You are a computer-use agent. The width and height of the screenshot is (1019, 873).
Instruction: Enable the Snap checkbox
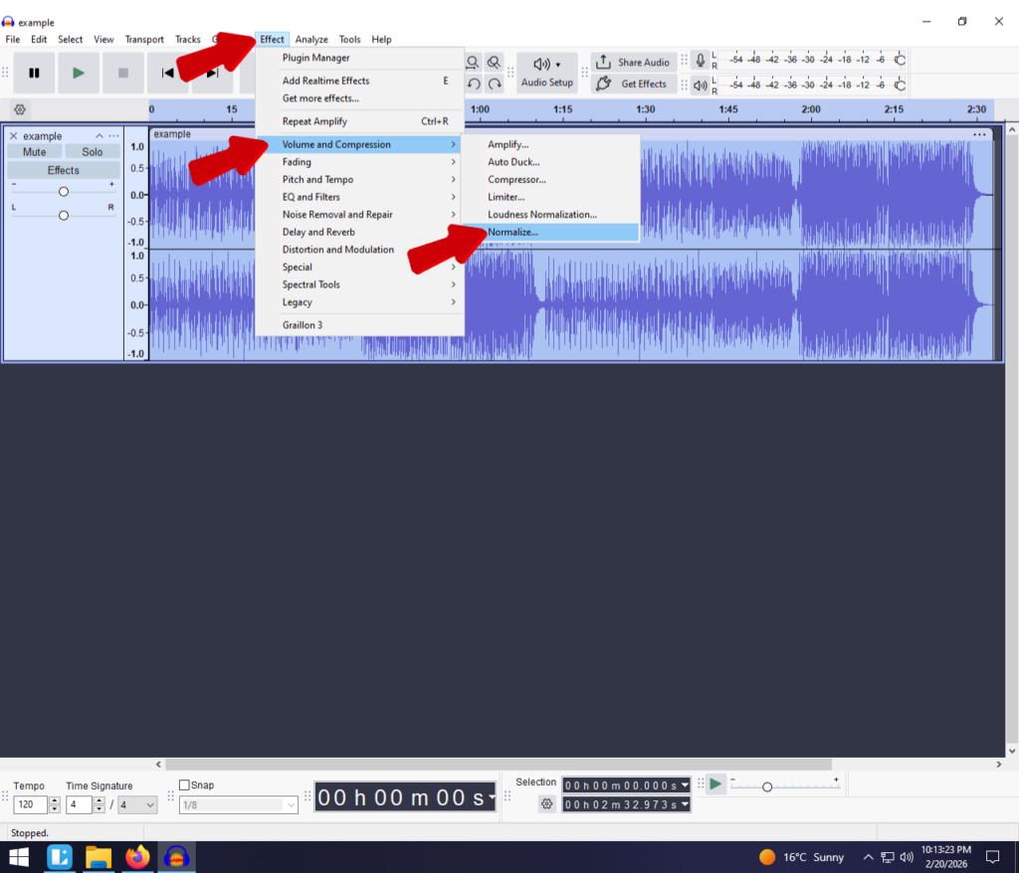[x=184, y=786]
